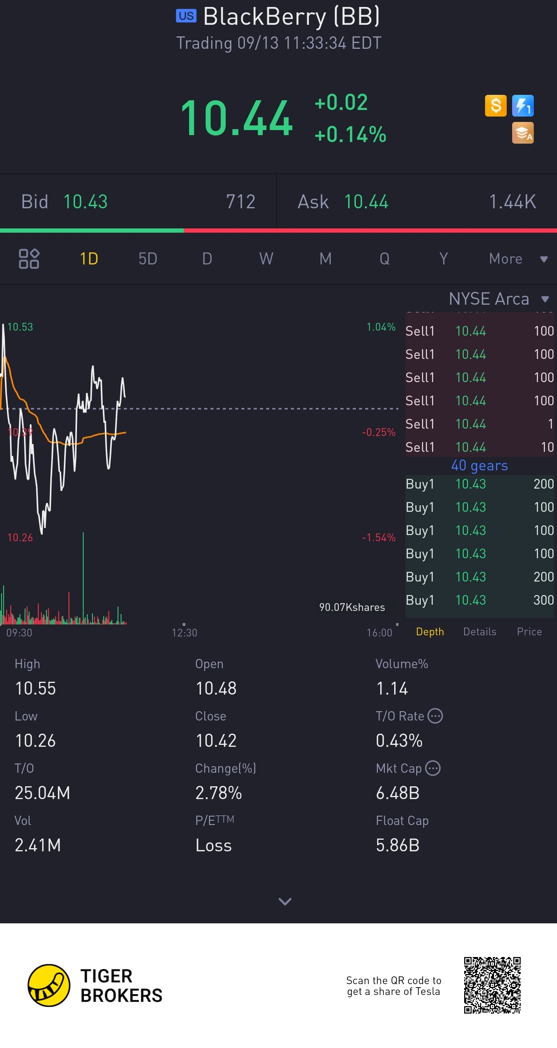Tap the 10.44 current price
The height and width of the screenshot is (1048, 557).
236,118
